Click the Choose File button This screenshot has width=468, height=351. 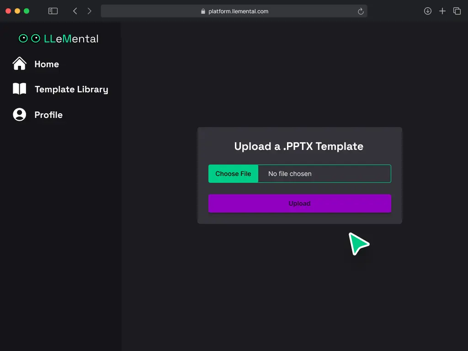pos(233,174)
